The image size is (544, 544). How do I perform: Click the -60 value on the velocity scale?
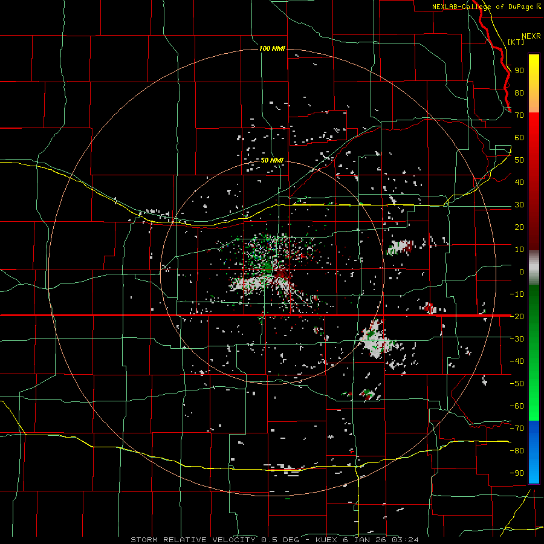517,406
